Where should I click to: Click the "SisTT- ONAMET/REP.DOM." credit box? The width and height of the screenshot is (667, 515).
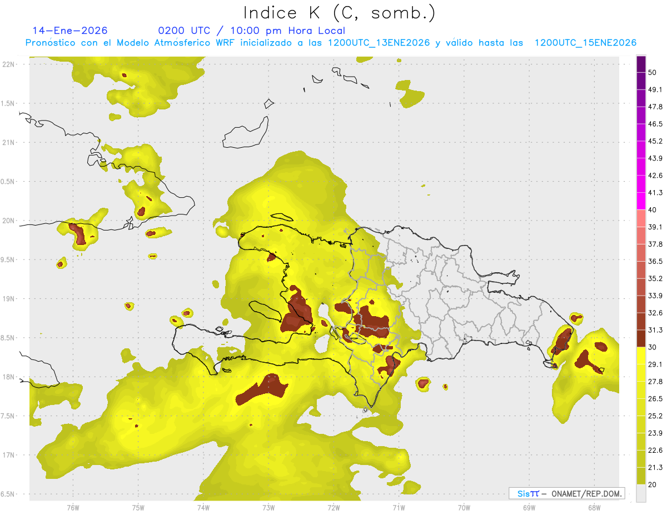pos(567,493)
